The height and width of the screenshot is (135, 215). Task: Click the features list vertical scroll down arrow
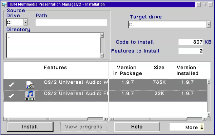(209, 114)
